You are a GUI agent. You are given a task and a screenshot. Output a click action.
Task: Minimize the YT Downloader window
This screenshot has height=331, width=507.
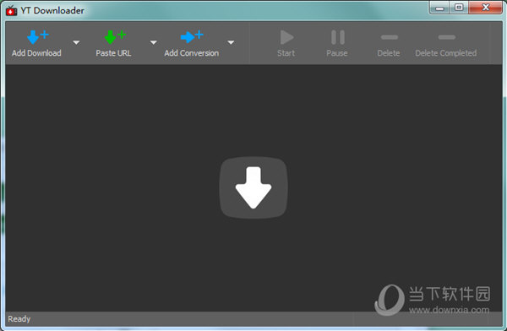pyautogui.click(x=439, y=8)
